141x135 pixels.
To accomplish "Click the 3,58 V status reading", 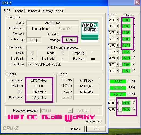I will 127,71.
